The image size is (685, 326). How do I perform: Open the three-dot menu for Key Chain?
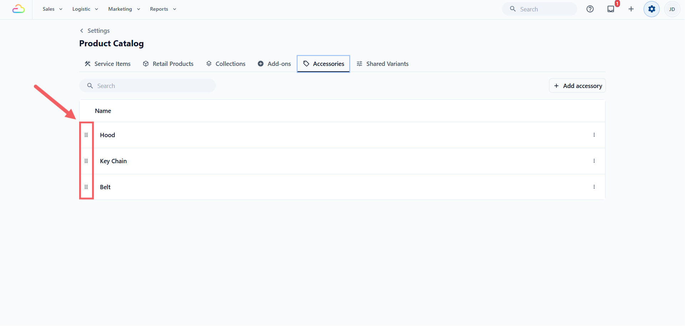[x=594, y=161]
